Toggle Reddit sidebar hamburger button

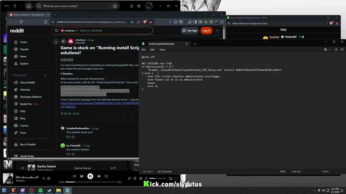pos(56,42)
